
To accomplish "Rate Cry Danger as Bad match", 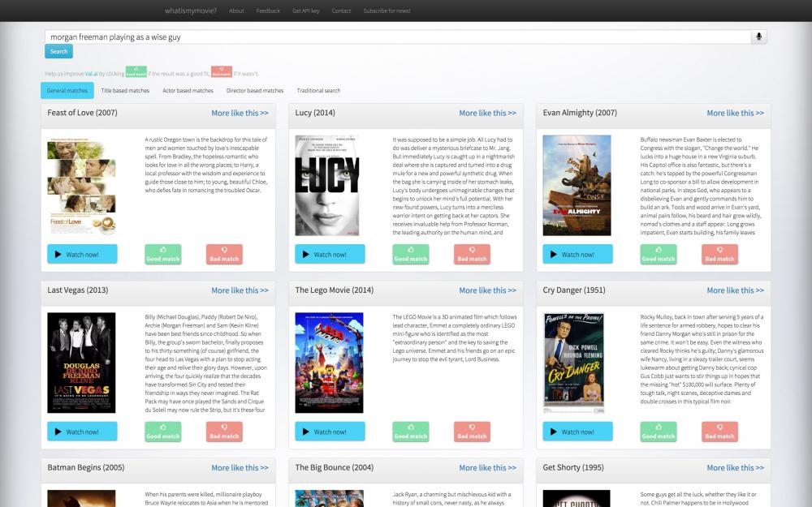I will 719,432.
